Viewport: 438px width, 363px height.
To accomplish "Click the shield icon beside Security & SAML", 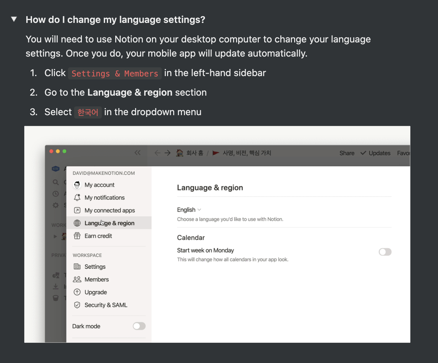I will (77, 305).
